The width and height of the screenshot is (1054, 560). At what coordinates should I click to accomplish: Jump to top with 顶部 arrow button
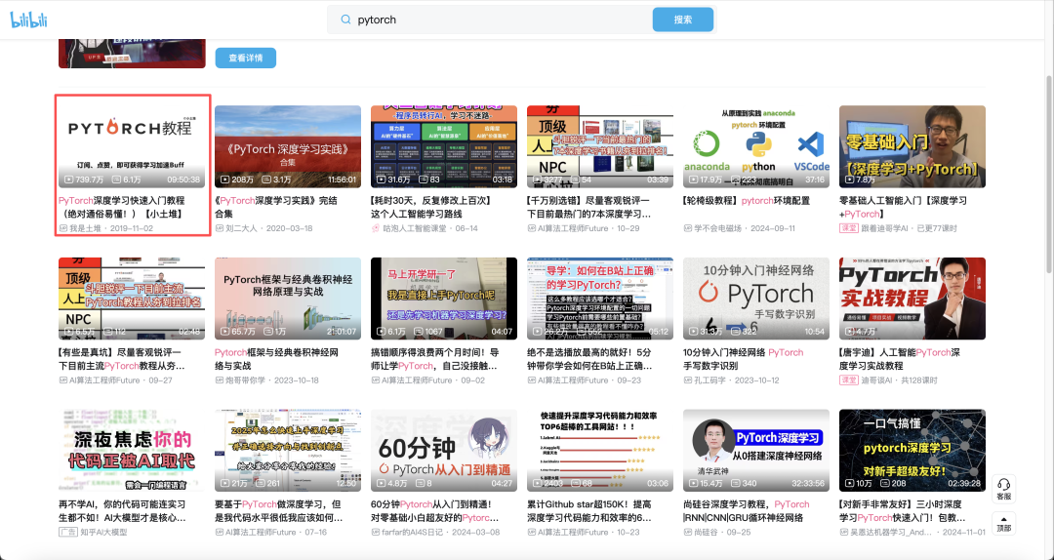1003,523
